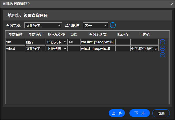Click the empty width field in whcd row

click(74, 48)
